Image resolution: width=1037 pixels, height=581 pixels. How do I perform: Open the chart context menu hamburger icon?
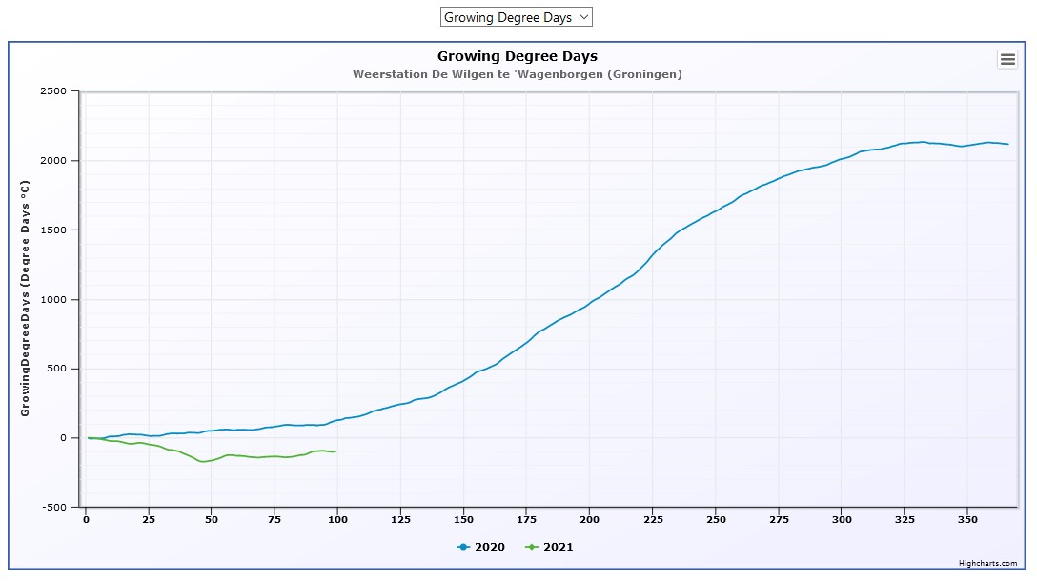click(1007, 60)
